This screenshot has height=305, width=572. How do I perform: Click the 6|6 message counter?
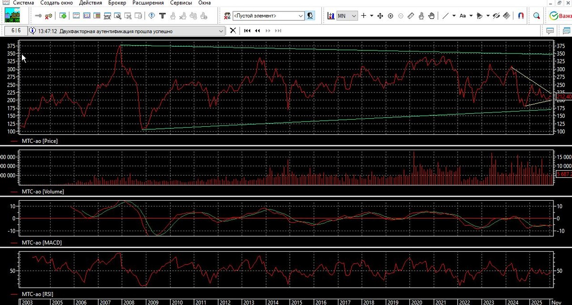click(x=16, y=31)
